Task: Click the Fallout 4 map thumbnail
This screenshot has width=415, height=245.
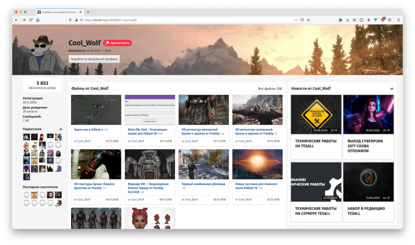Action: point(96,110)
